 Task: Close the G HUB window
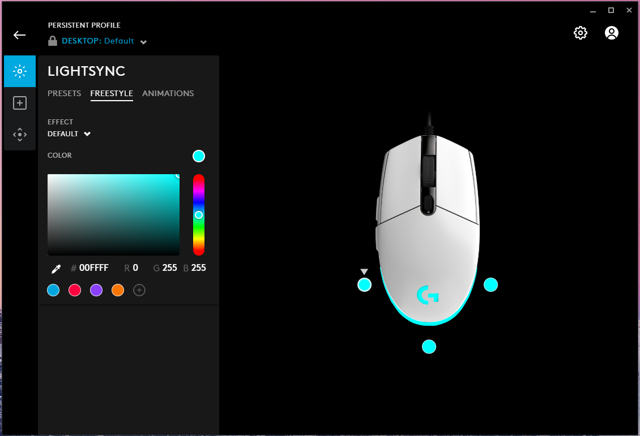pyautogui.click(x=629, y=11)
